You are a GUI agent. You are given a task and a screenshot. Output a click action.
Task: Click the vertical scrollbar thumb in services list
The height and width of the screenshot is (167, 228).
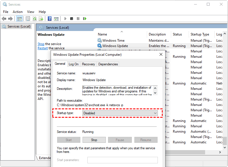click(x=225, y=141)
